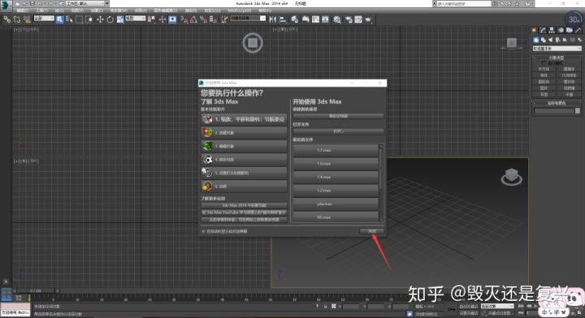This screenshot has width=585, height=318.
Task: Open the Render Setup dialog
Action: coord(349,19)
